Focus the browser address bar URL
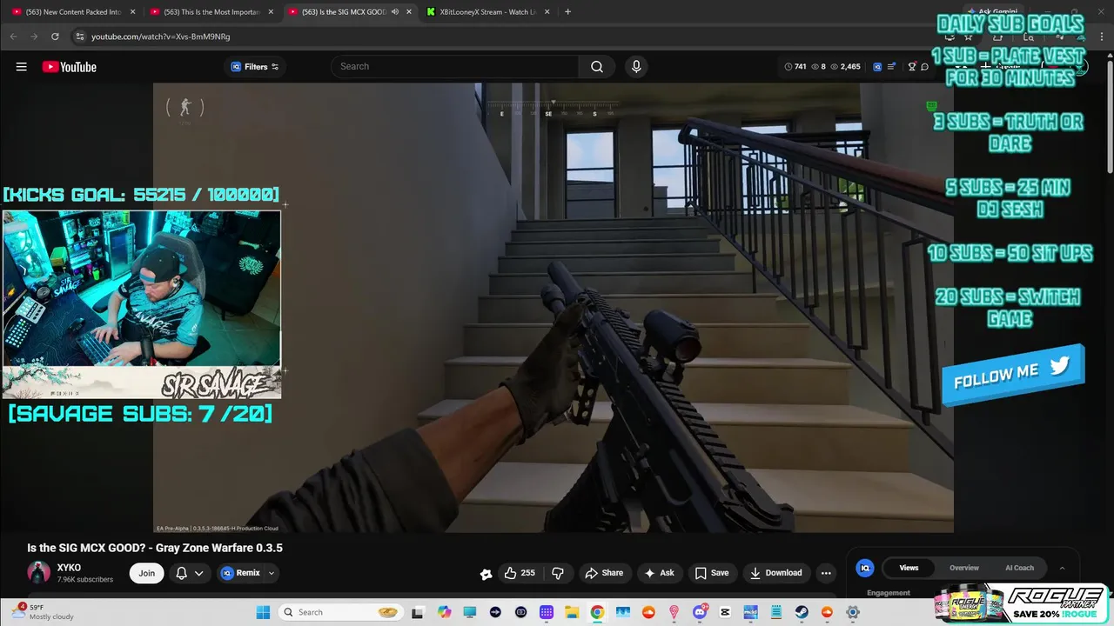 [x=160, y=37]
